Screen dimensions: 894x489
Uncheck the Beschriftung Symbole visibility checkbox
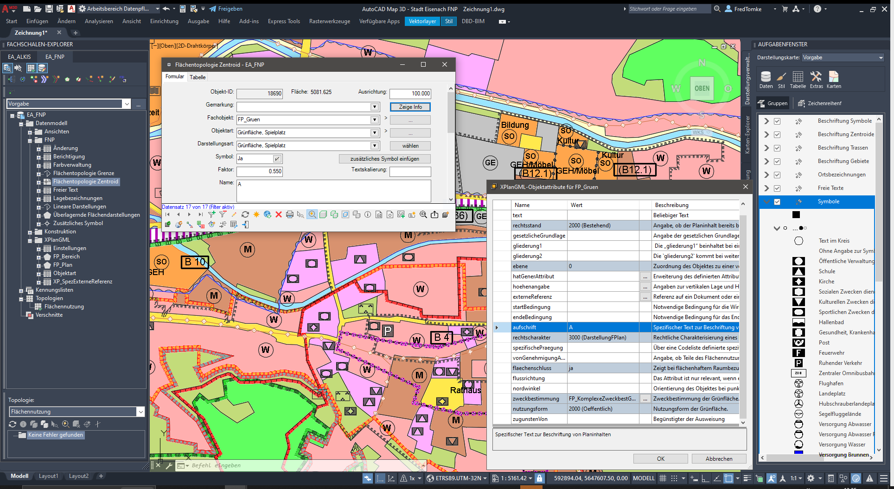click(777, 121)
